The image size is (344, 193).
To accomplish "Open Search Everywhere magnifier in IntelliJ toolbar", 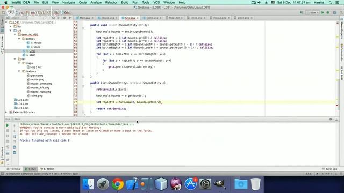I will (x=341, y=12).
